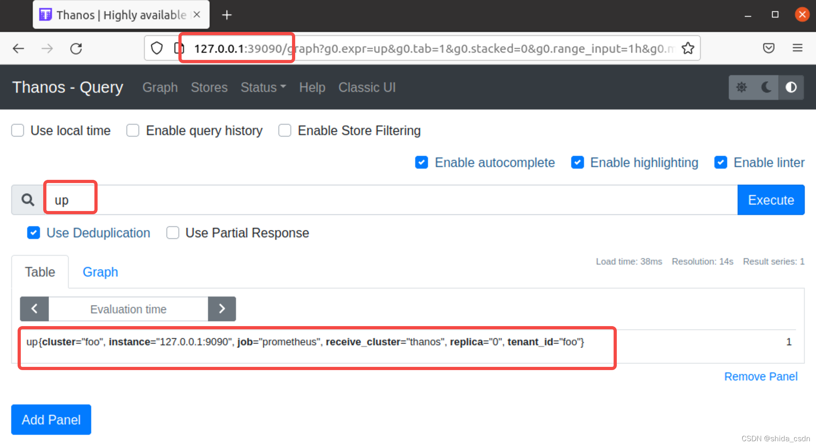Check Use local time

[x=18, y=130]
